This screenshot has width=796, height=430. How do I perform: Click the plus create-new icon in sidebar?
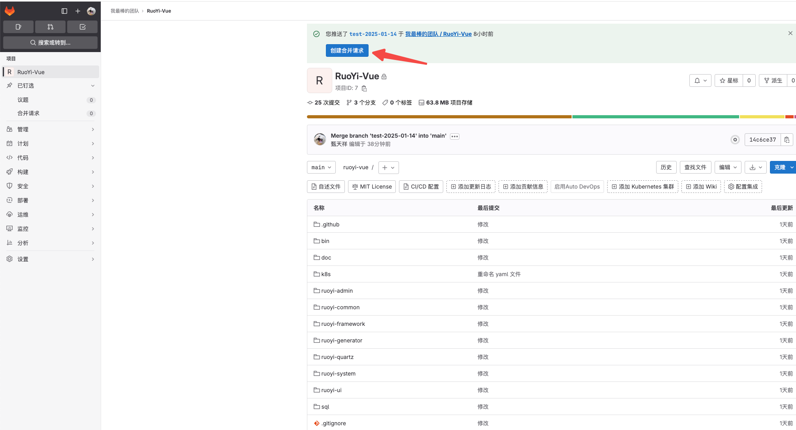tap(78, 11)
